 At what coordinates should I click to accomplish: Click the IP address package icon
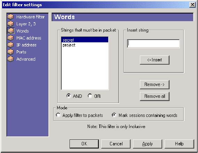[x=10, y=45]
